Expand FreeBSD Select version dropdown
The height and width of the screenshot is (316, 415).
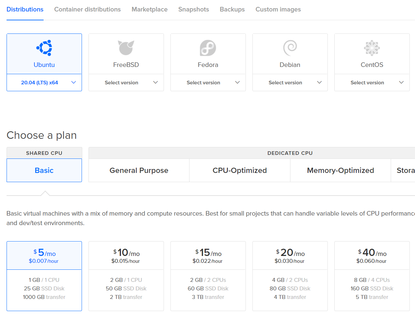click(126, 83)
